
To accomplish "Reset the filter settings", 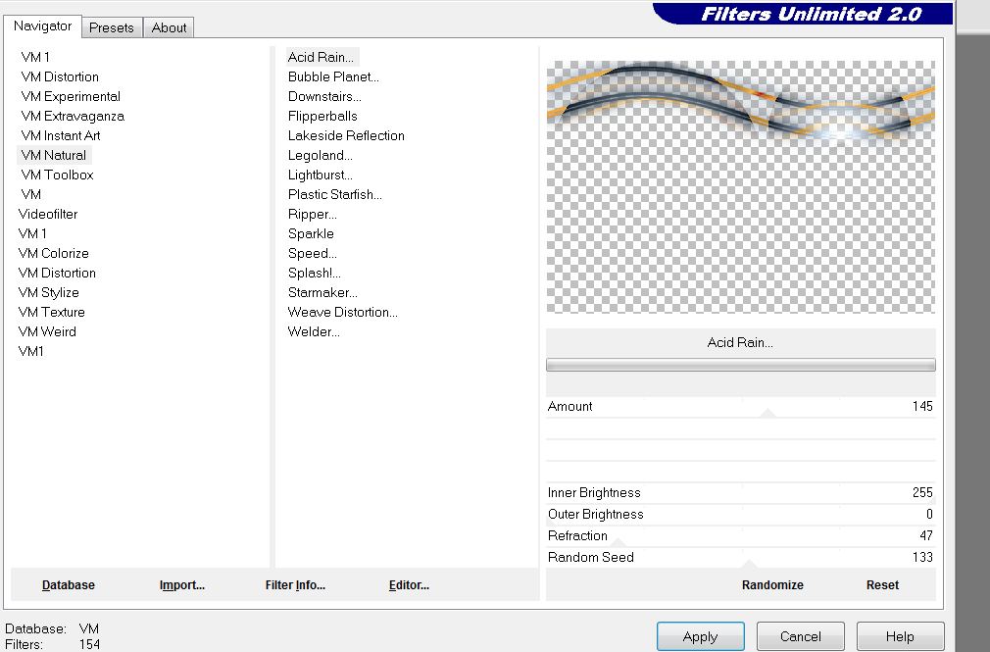I will (x=882, y=585).
